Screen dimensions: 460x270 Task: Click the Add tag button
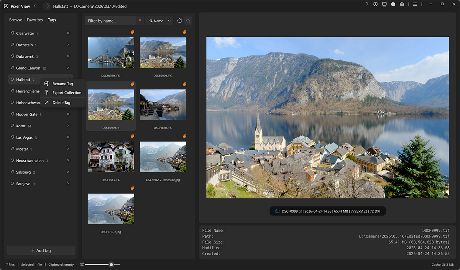pyautogui.click(x=40, y=250)
